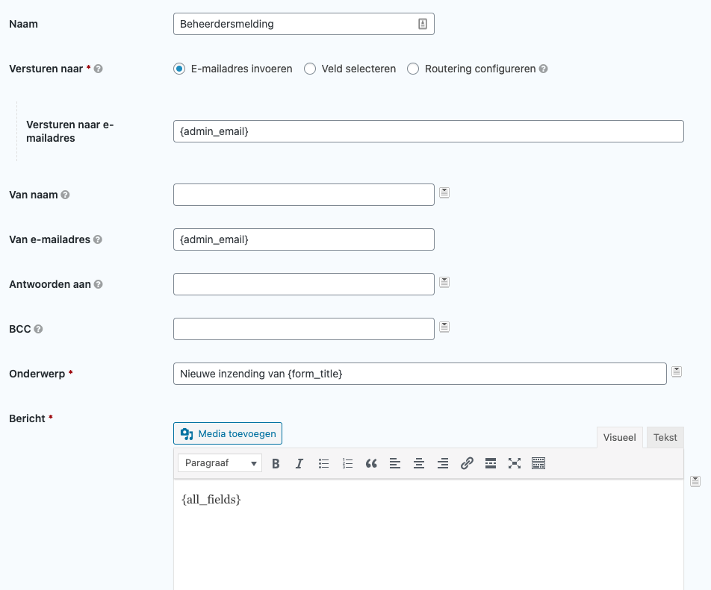Click the Media toevoegen button
Screen dimensions: 711x590
[228, 433]
